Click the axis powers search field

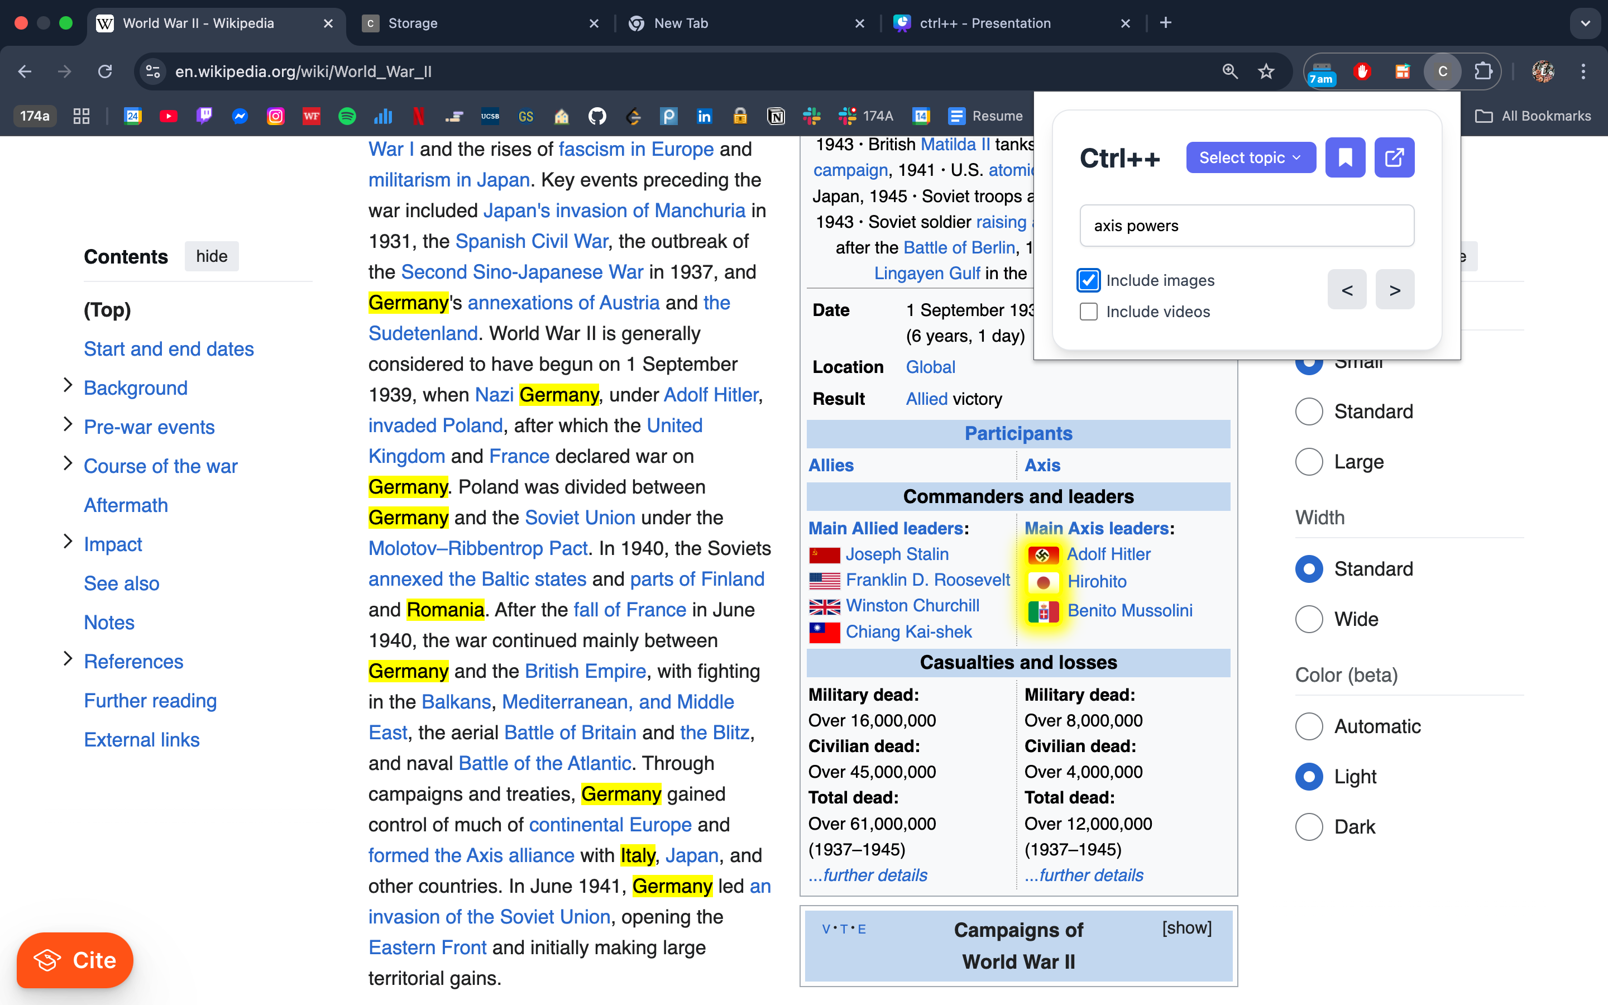(1247, 226)
